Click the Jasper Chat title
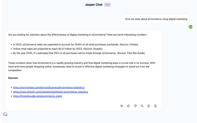This screenshot has height=123, width=197. (94, 5)
